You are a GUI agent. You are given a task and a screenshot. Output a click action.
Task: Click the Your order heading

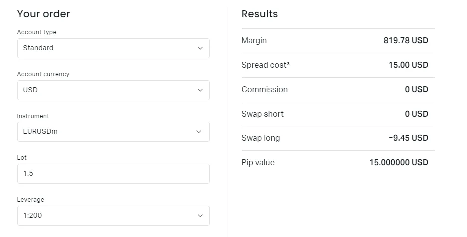[x=43, y=14]
